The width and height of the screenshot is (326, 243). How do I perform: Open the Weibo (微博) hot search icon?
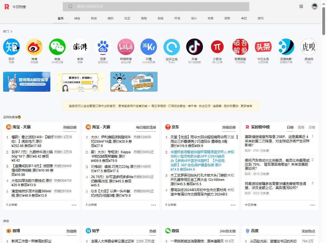click(x=34, y=47)
